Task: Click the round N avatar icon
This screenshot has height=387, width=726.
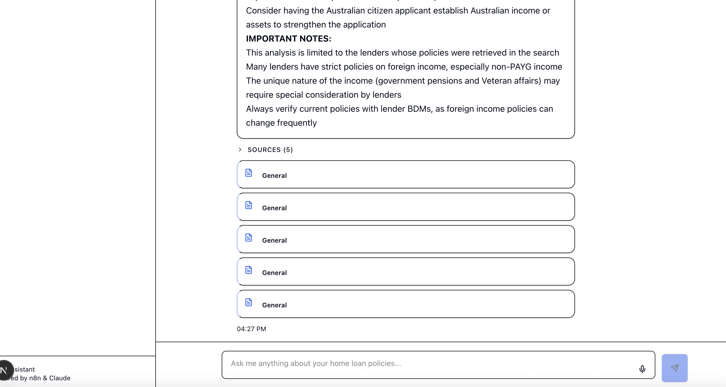Action: [x=5, y=370]
